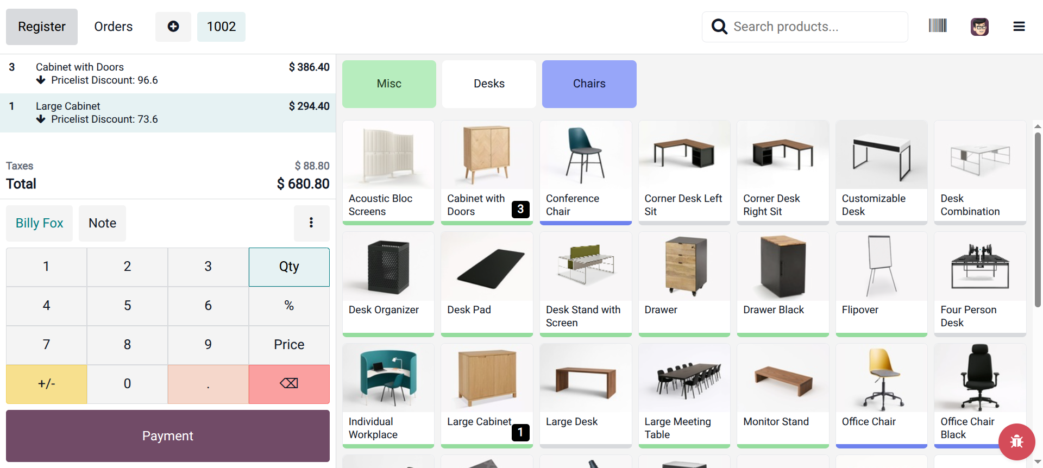Click the Payment button
Screen dimensions: 1043x468
click(x=168, y=436)
